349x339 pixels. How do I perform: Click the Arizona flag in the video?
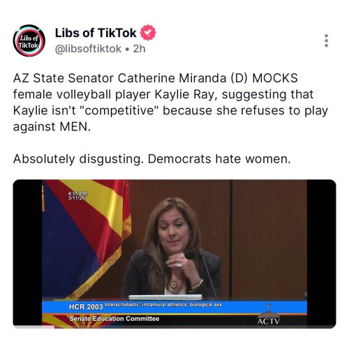(x=86, y=239)
